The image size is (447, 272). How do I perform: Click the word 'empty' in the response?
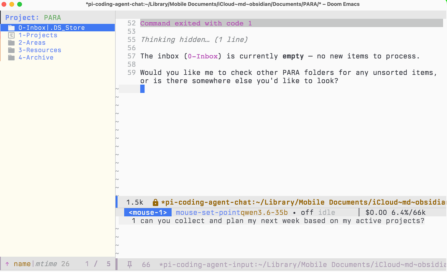(293, 56)
